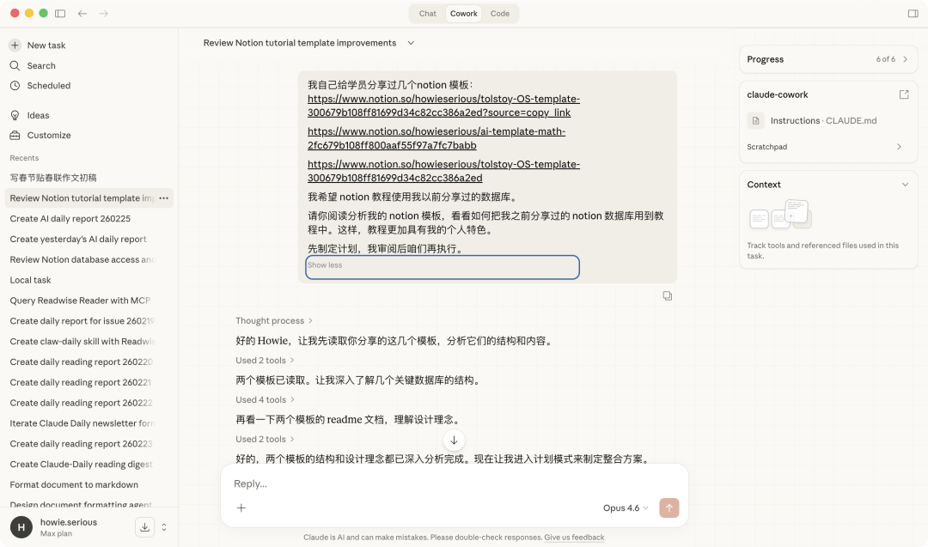Image resolution: width=928 pixels, height=547 pixels.
Task: Open the Iterate Claude Daily newsletter task
Action: click(82, 423)
